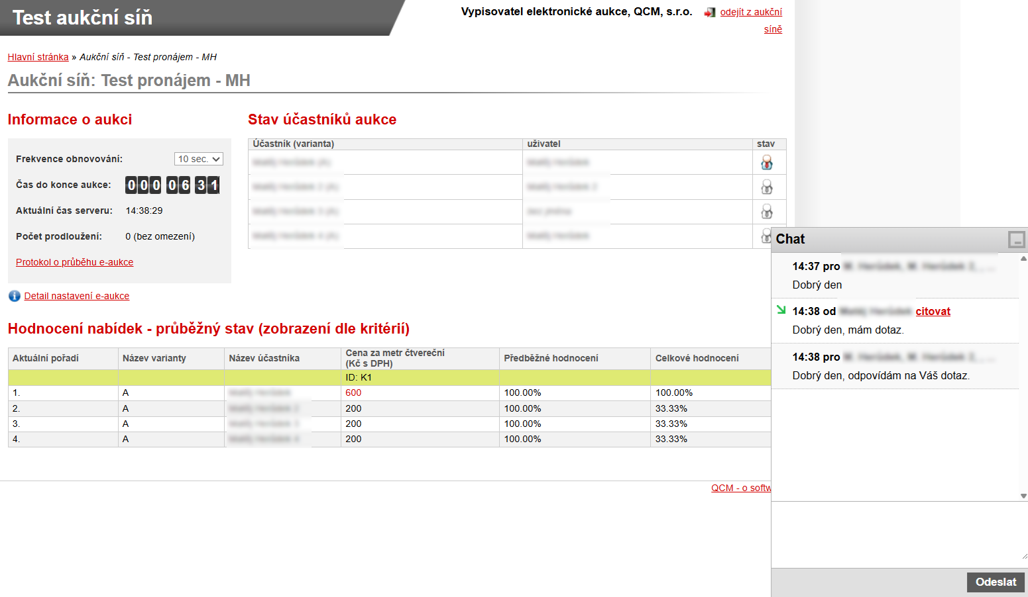Open Detail nastavení e-aukce link
This screenshot has height=597, width=1028.
pyautogui.click(x=77, y=296)
